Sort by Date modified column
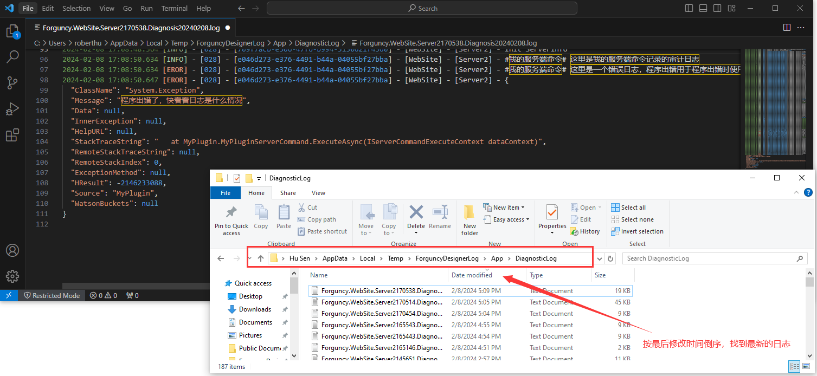817x376 pixels. click(x=487, y=275)
